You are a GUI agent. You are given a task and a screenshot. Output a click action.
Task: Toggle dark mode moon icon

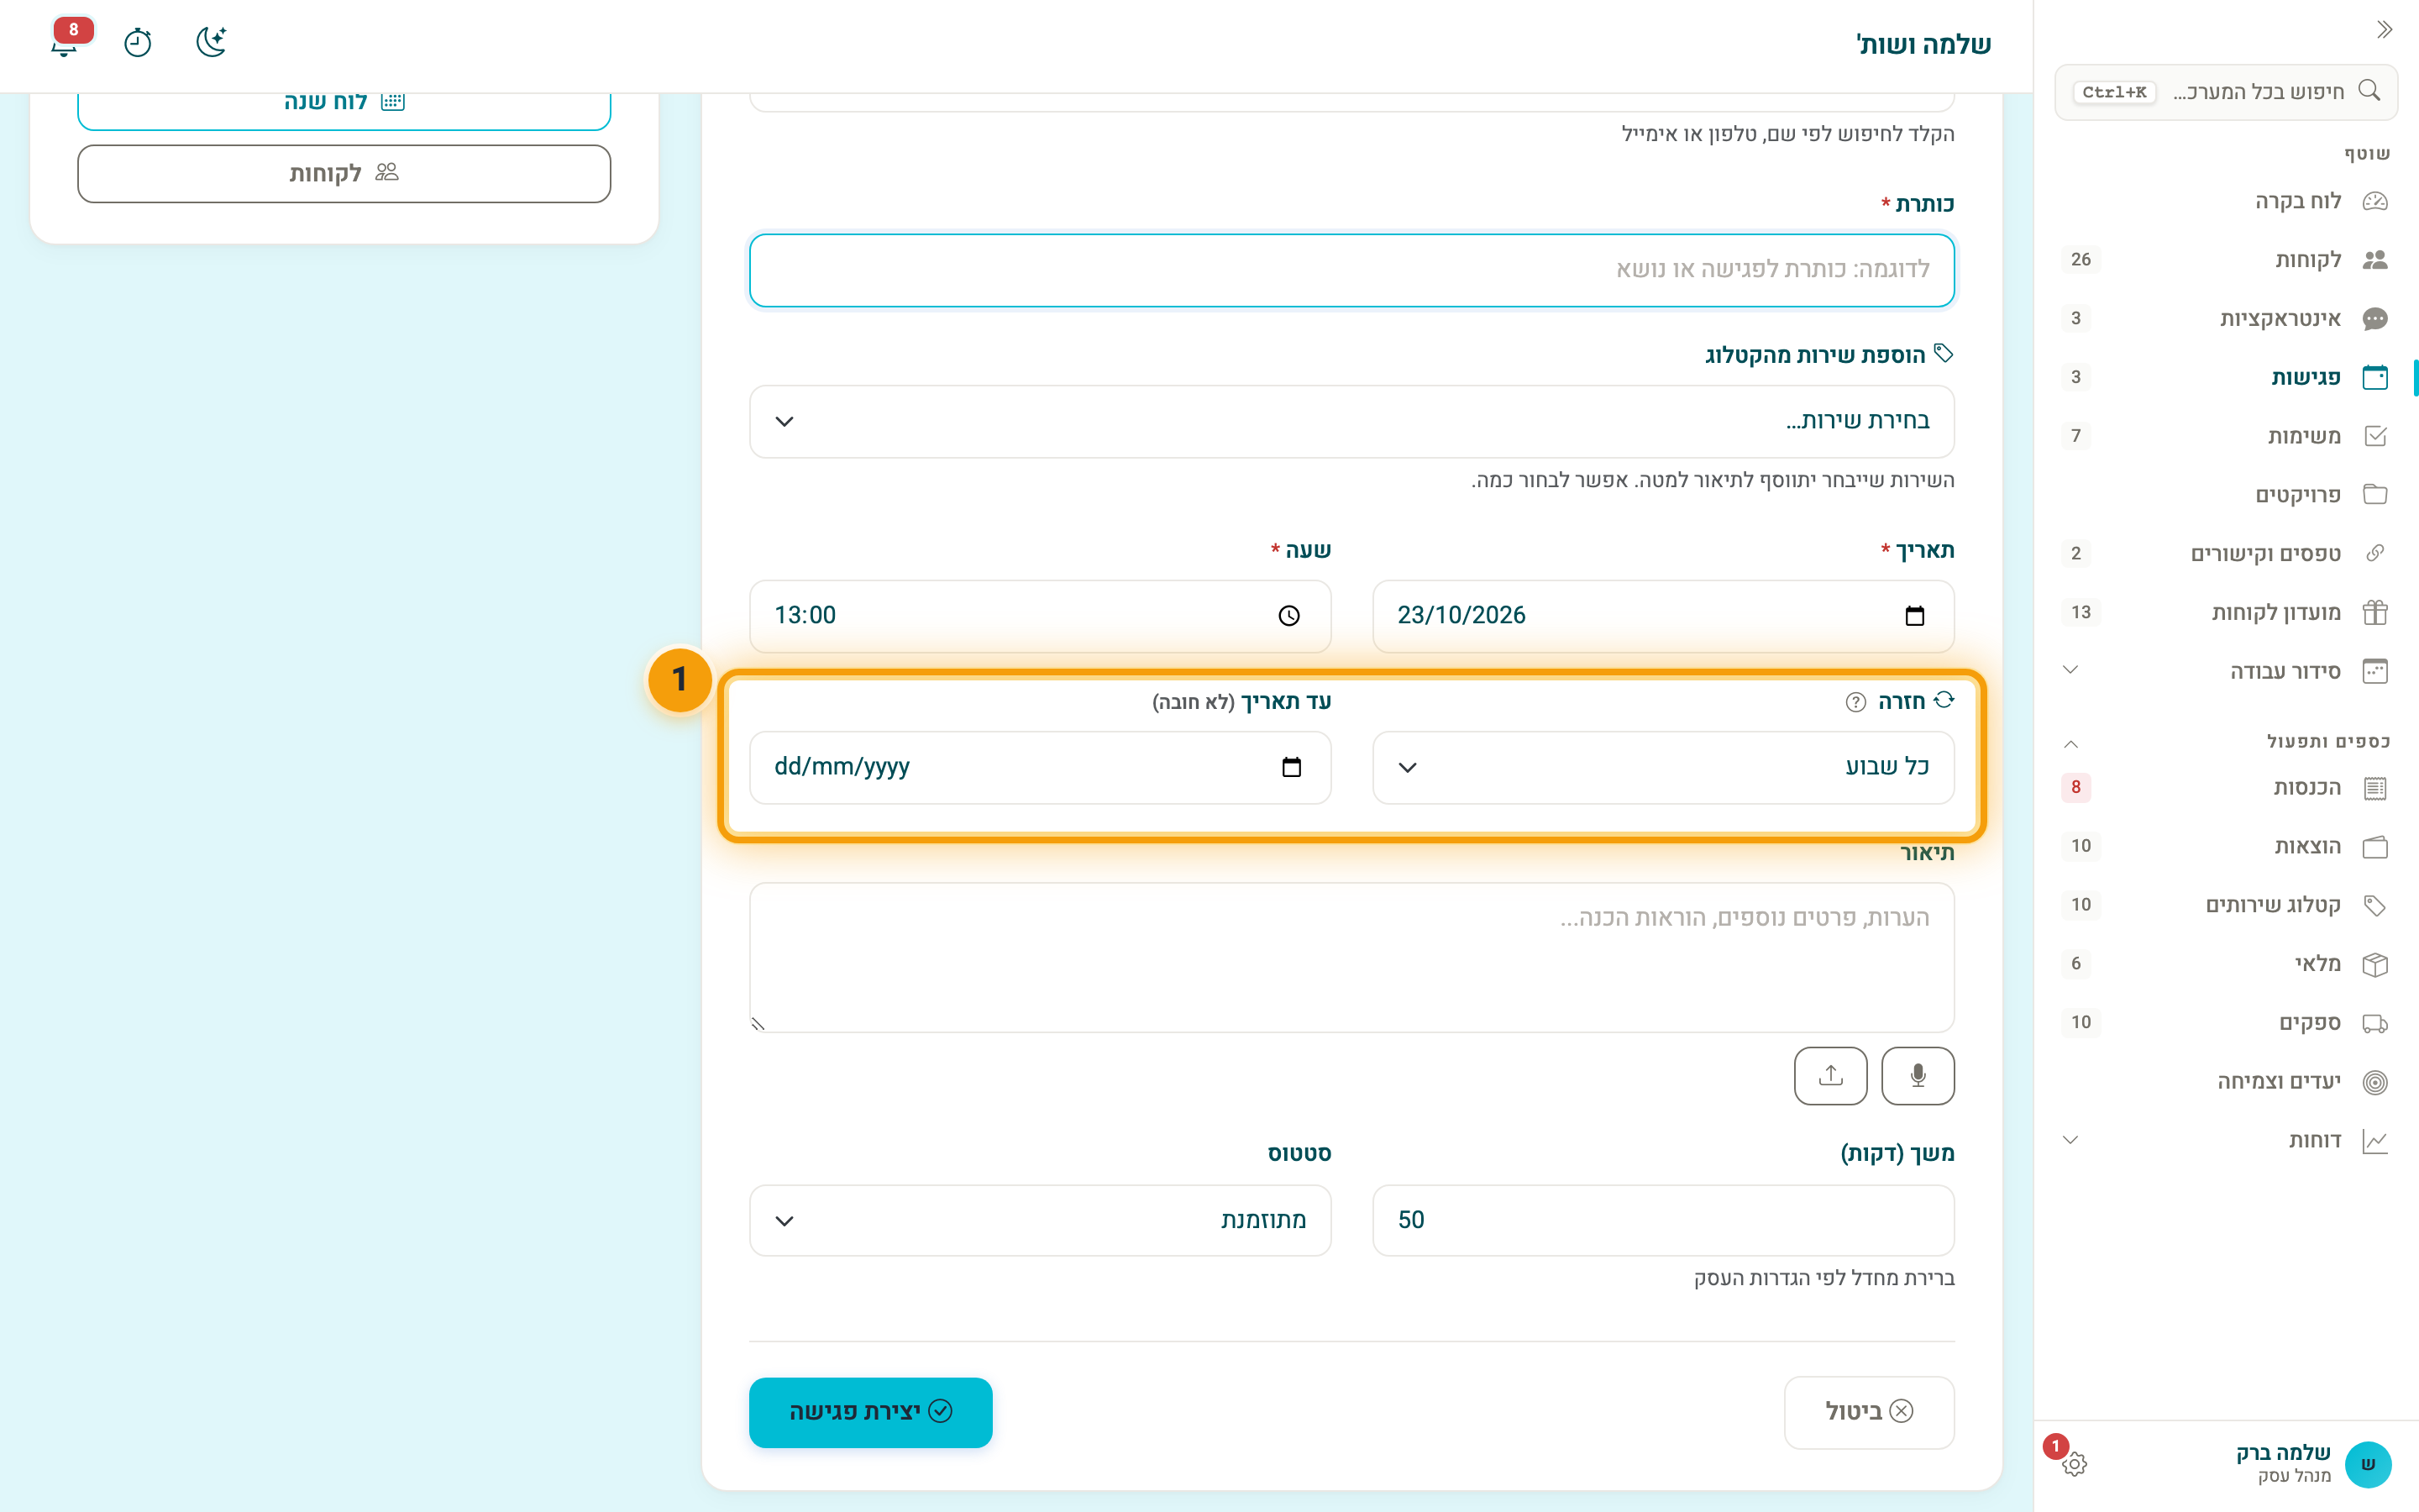point(211,42)
